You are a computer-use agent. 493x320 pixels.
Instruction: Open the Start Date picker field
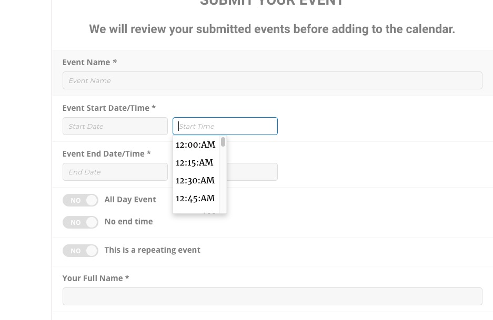tap(115, 126)
